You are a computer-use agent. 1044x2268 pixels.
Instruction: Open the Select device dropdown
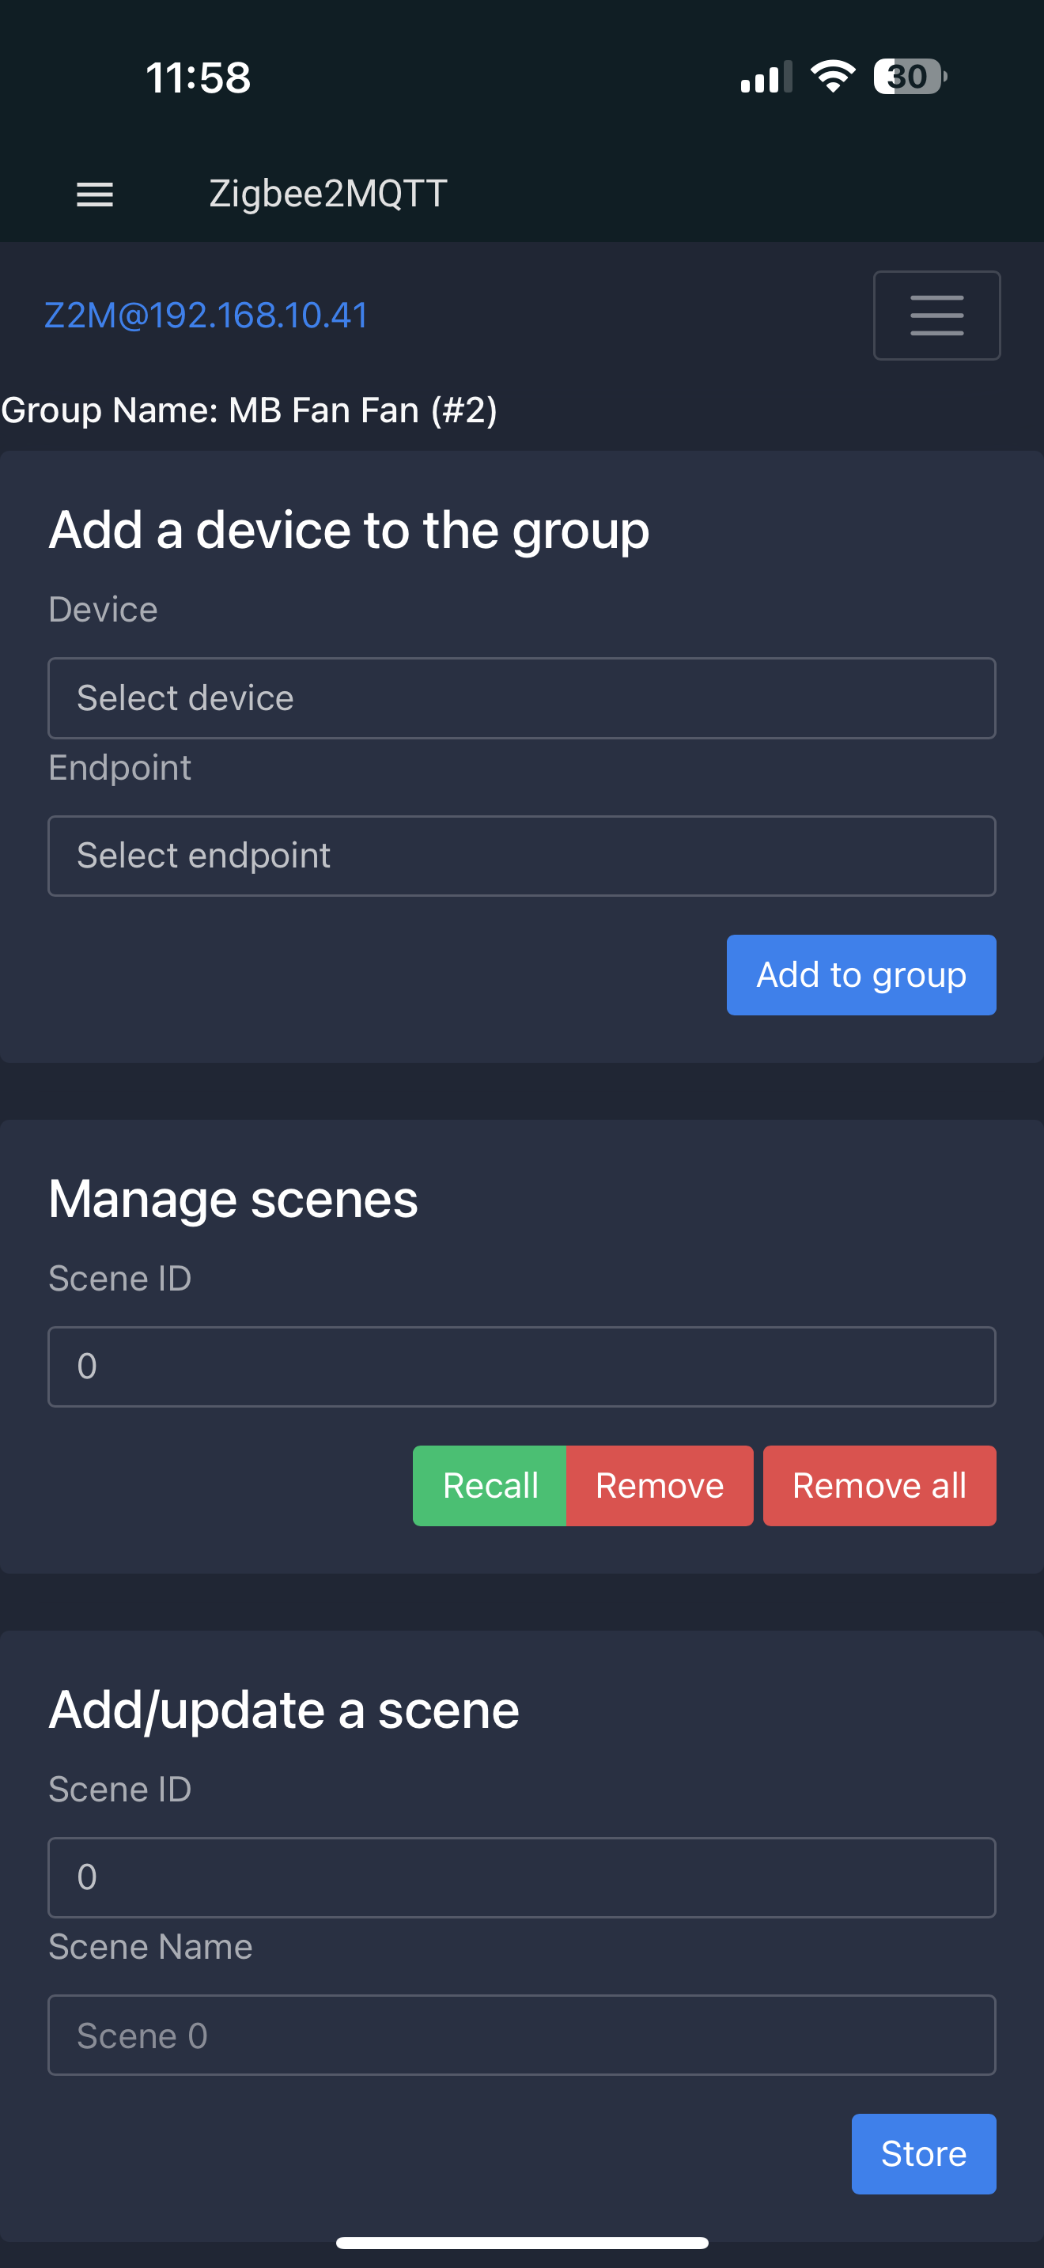click(x=521, y=698)
